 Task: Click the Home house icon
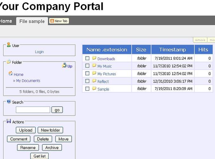(10, 73)
